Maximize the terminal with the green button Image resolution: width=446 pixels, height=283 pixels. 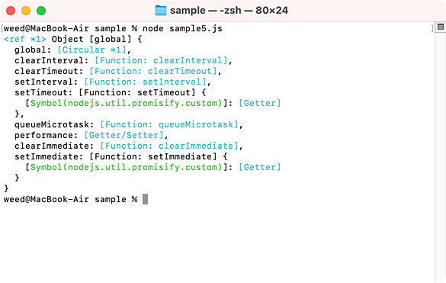pyautogui.click(x=41, y=11)
